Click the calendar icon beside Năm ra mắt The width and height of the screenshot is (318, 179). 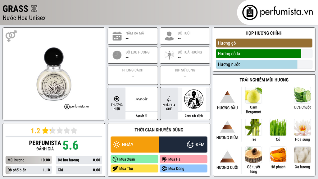[117, 36]
